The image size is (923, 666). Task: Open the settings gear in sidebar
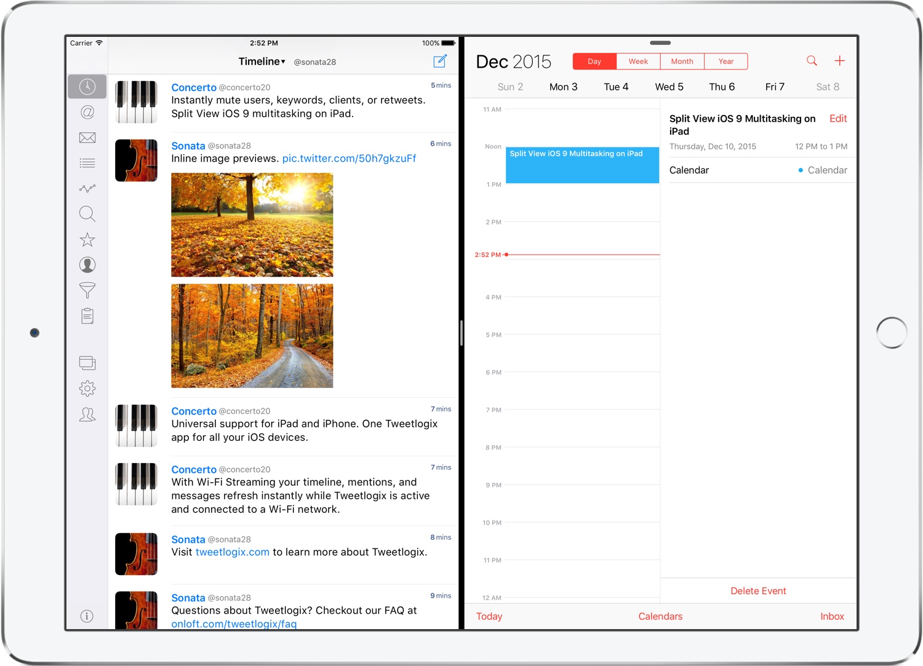click(x=87, y=389)
